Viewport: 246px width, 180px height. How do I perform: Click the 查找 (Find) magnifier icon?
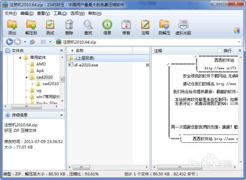click(88, 25)
